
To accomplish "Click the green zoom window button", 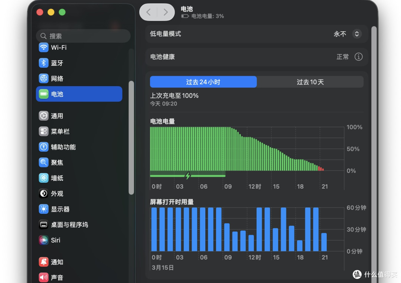I will (x=62, y=12).
